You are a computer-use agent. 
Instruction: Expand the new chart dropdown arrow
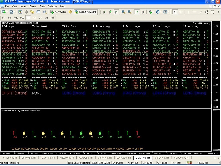7,12
